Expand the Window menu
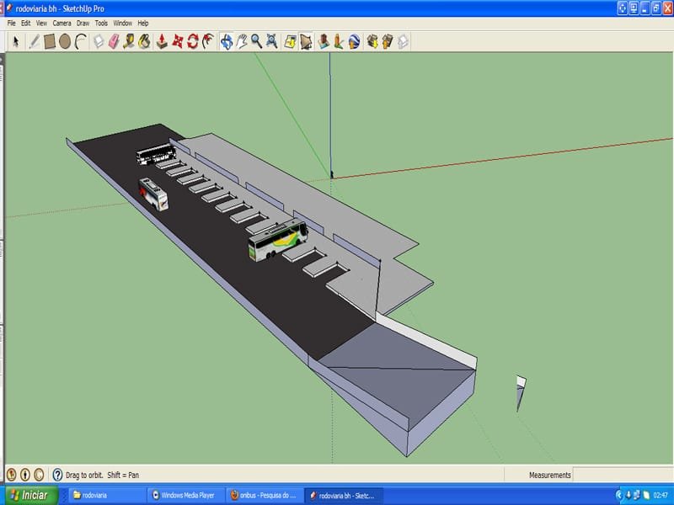Image resolution: width=674 pixels, height=505 pixels. click(122, 24)
